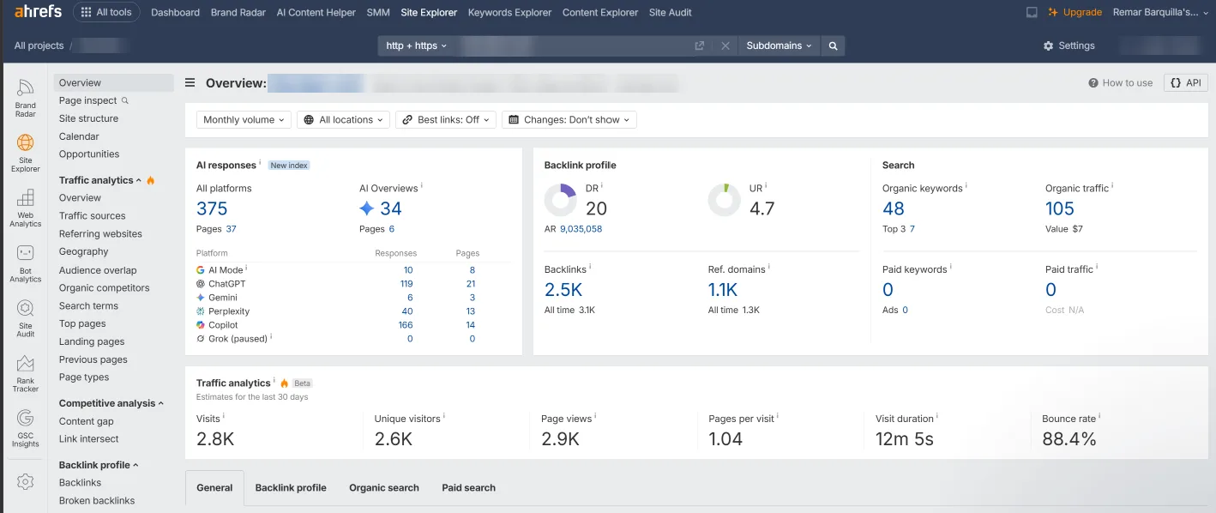This screenshot has width=1216, height=513.
Task: Click info icon beside Visit duration
Action: [x=937, y=417]
